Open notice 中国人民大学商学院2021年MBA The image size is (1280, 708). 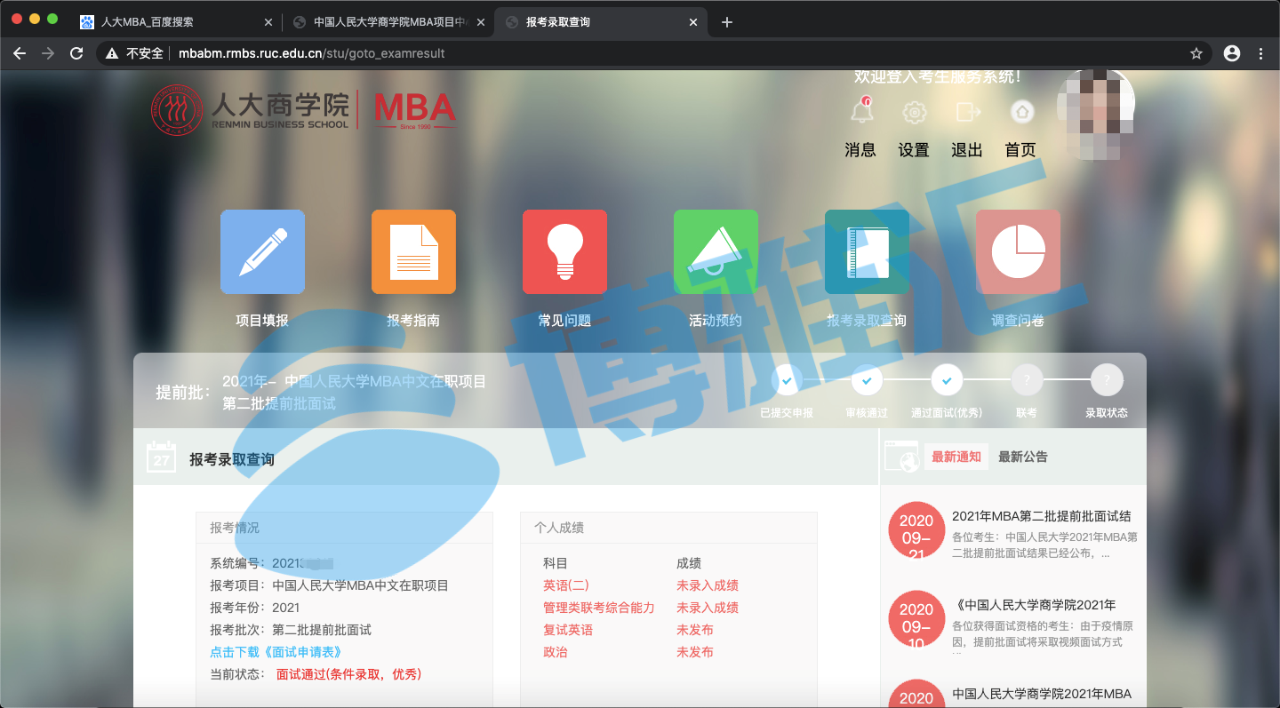1042,694
